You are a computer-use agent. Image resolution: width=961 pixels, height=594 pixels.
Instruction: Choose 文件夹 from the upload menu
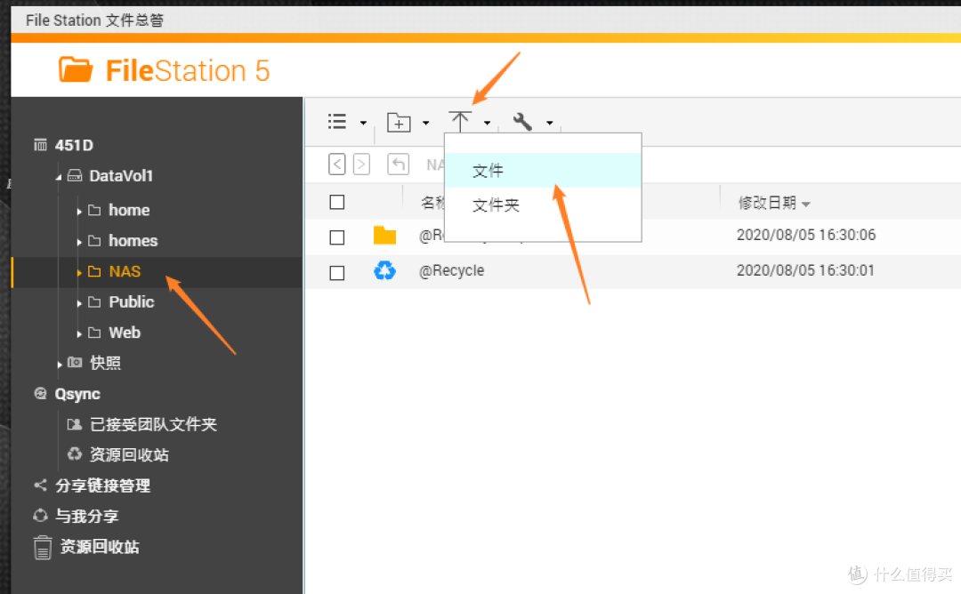click(543, 205)
